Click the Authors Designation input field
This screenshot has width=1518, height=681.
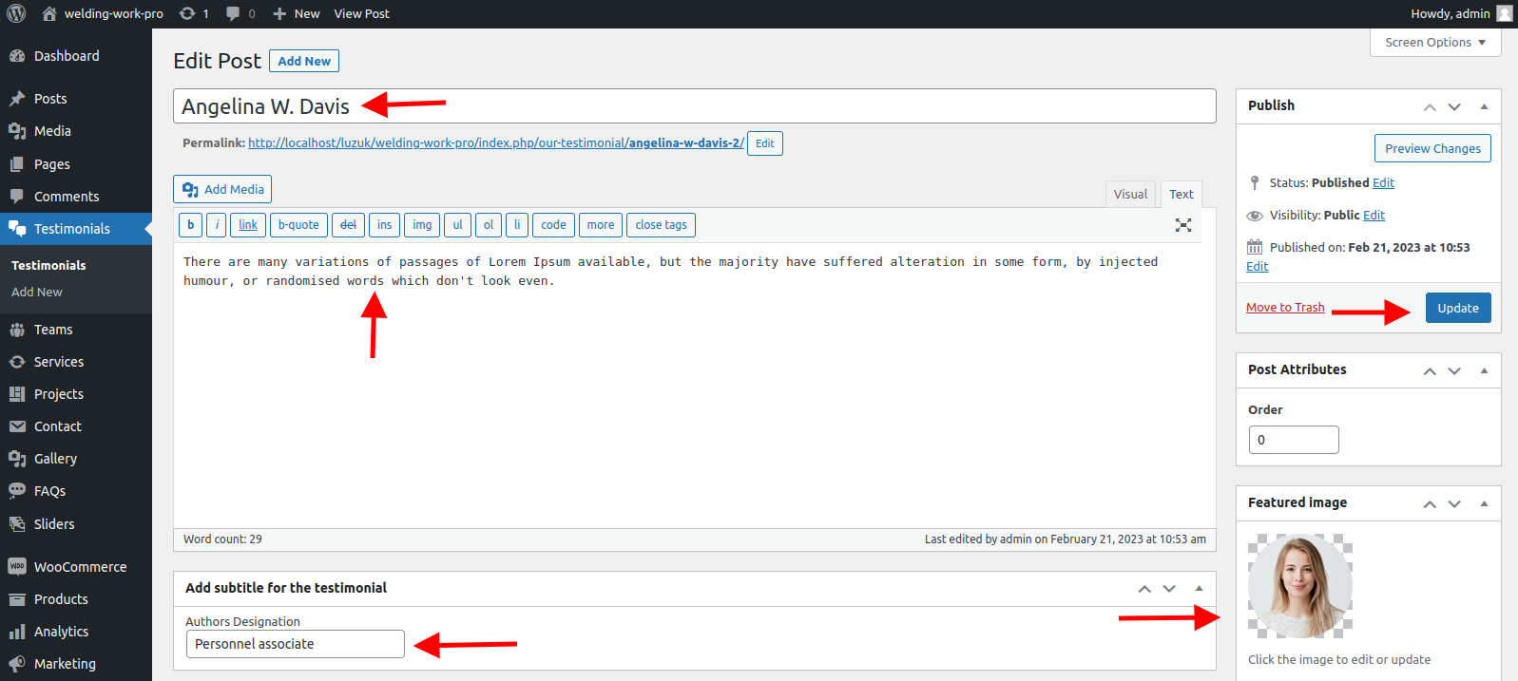point(295,644)
